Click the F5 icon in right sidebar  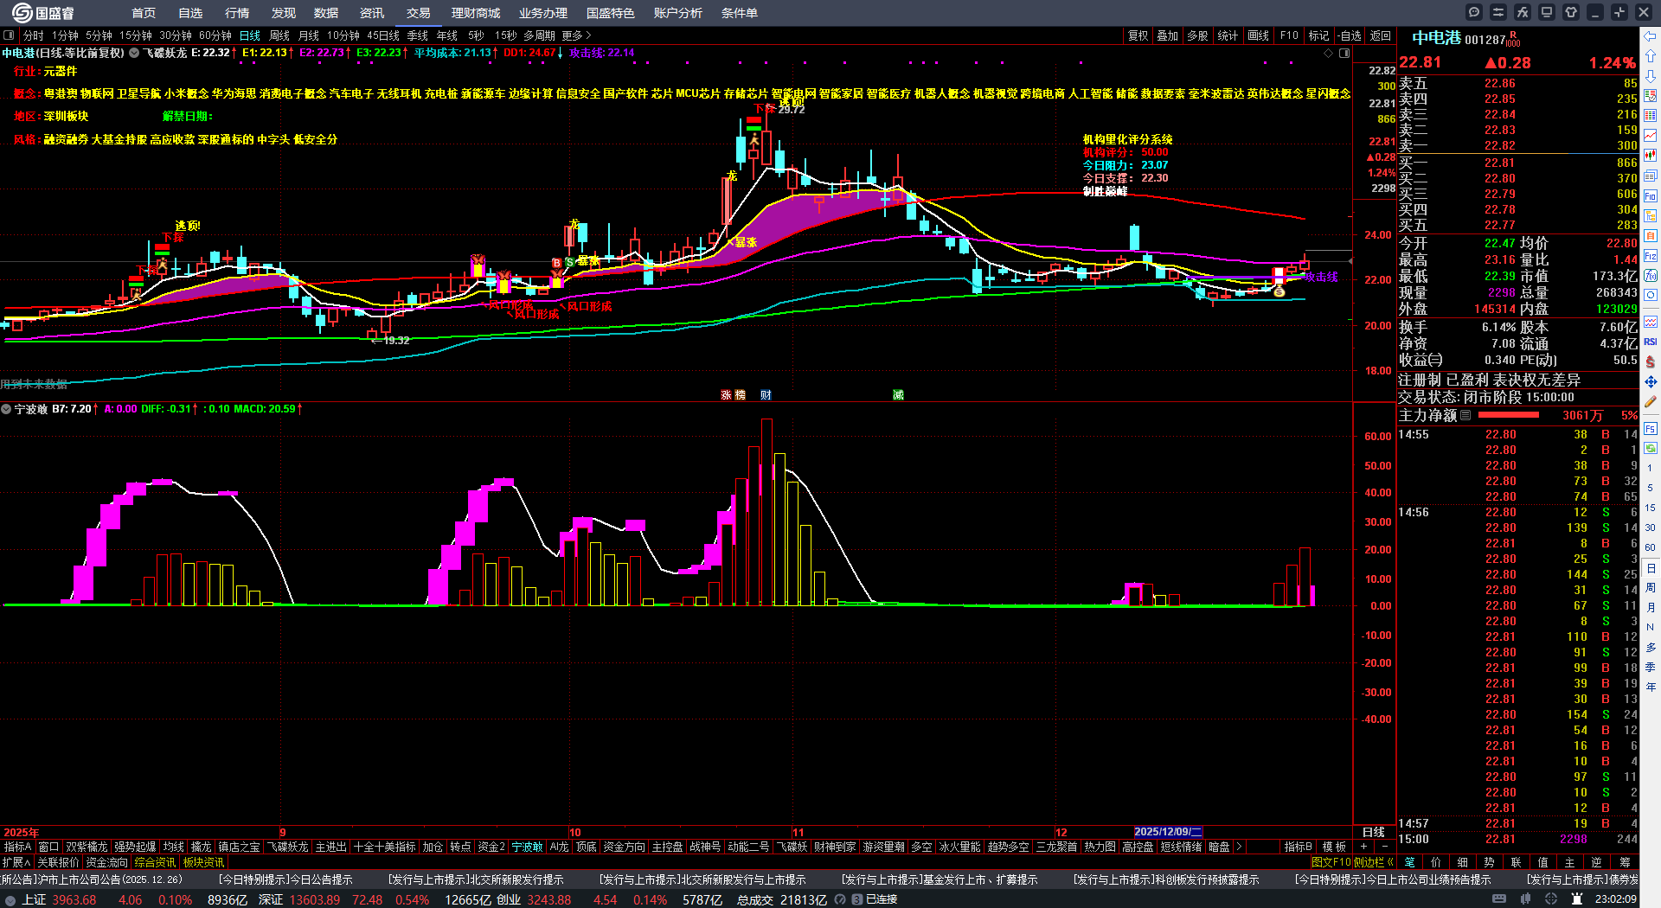[x=1651, y=428]
